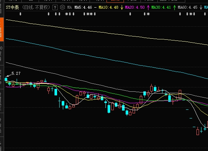Click the MA5:4.46 value
This screenshot has height=151, width=208.
[83, 7]
